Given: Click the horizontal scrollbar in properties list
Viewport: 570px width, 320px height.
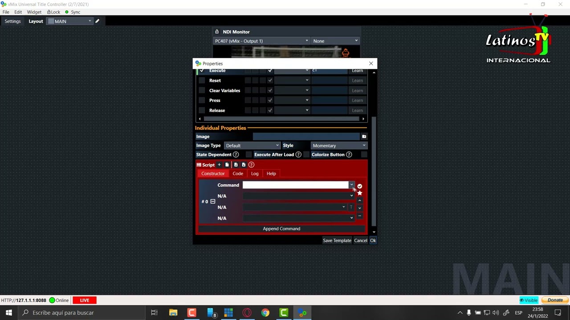Looking at the screenshot, I should 281,119.
